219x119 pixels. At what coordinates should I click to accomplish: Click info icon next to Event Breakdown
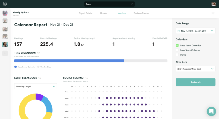tap(40, 78)
